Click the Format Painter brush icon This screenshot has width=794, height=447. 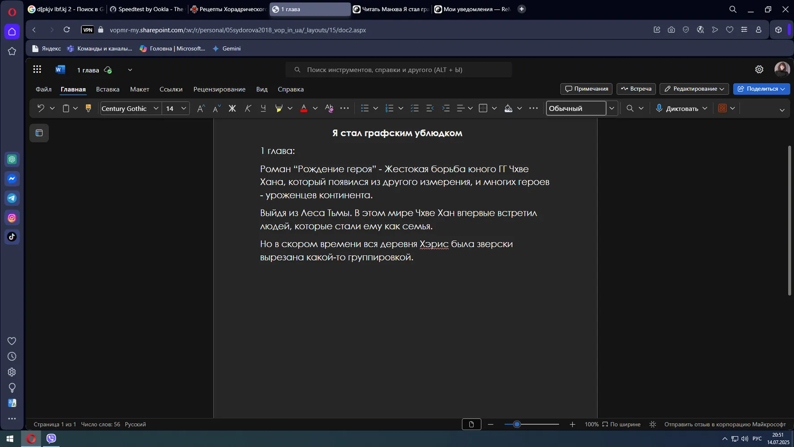tap(88, 108)
